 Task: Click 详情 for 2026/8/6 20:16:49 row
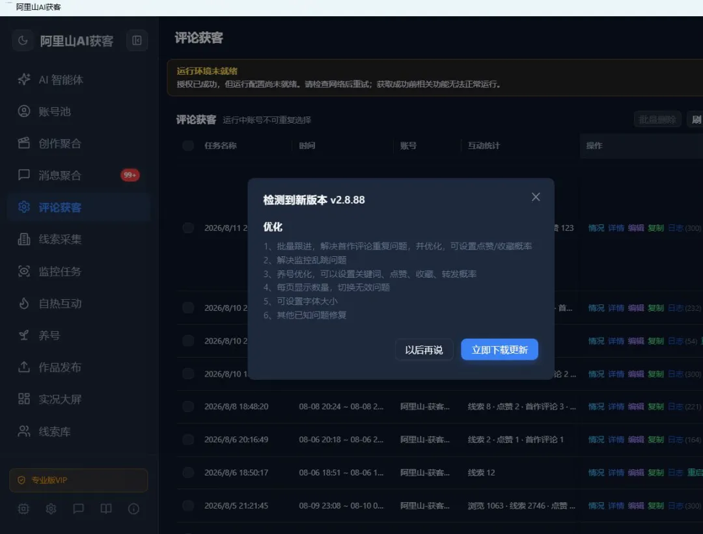point(616,440)
